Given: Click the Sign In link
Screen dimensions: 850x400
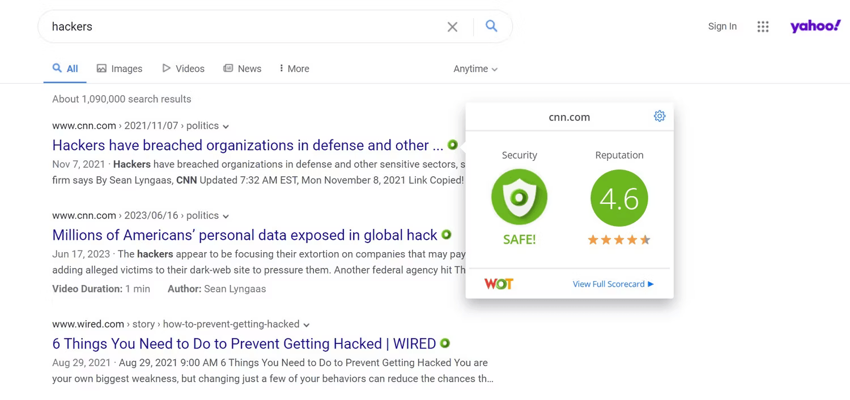Looking at the screenshot, I should (x=722, y=26).
